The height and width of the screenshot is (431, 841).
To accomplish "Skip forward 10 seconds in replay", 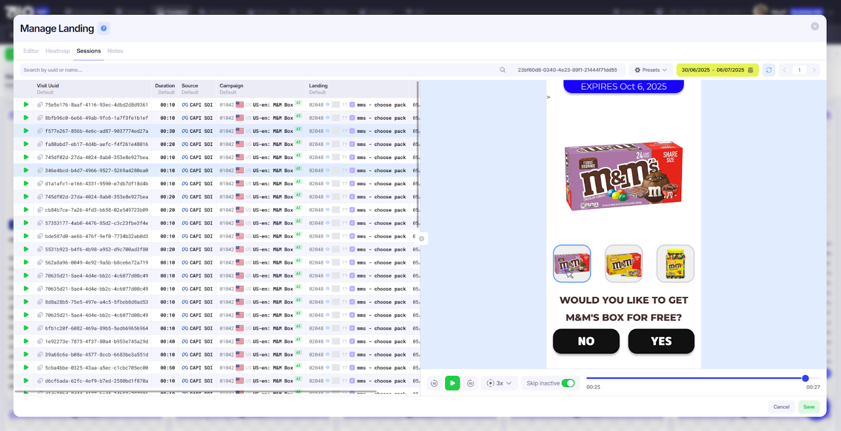I will click(x=470, y=383).
